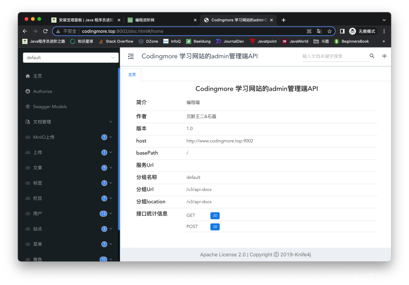This screenshot has width=409, height=285.
Task: Expand the 菜单 section
Action: click(x=111, y=244)
